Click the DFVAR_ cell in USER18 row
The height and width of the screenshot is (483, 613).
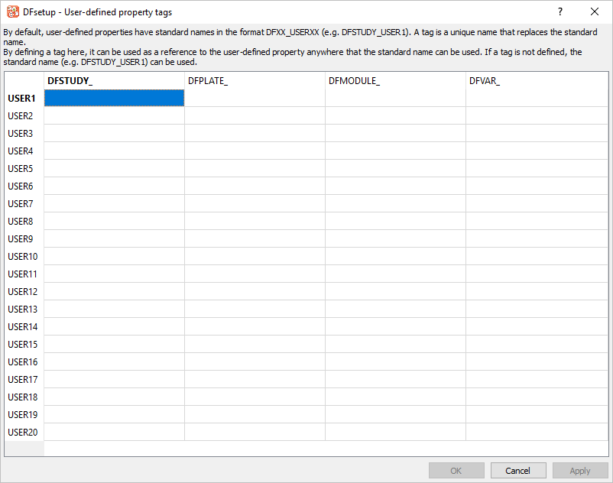pyautogui.click(x=537, y=397)
